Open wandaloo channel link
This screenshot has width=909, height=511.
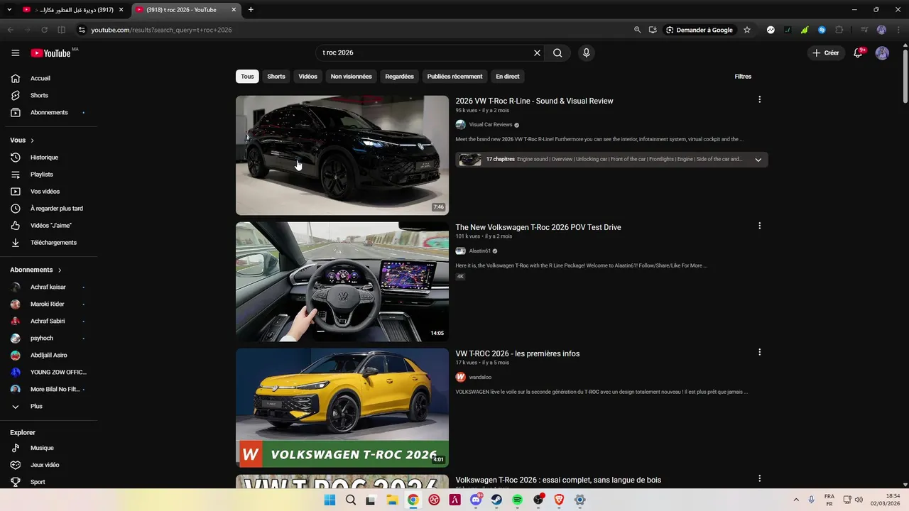pyautogui.click(x=480, y=378)
